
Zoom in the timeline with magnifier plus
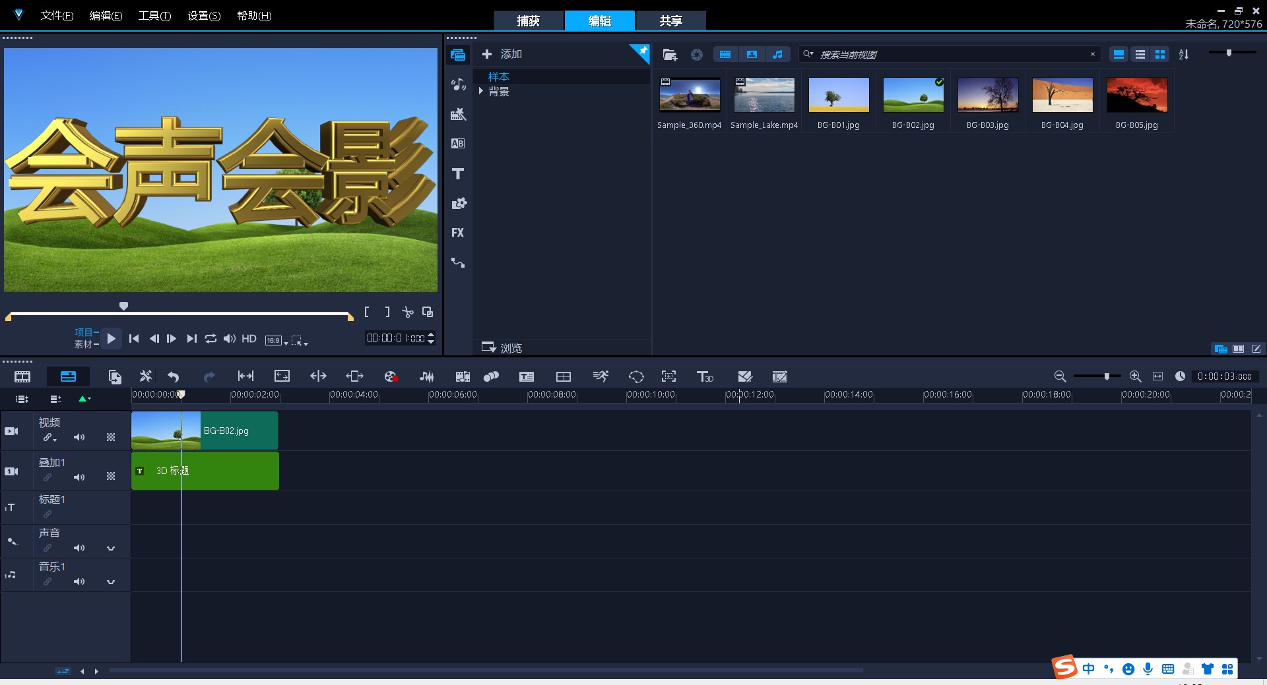tap(1135, 376)
